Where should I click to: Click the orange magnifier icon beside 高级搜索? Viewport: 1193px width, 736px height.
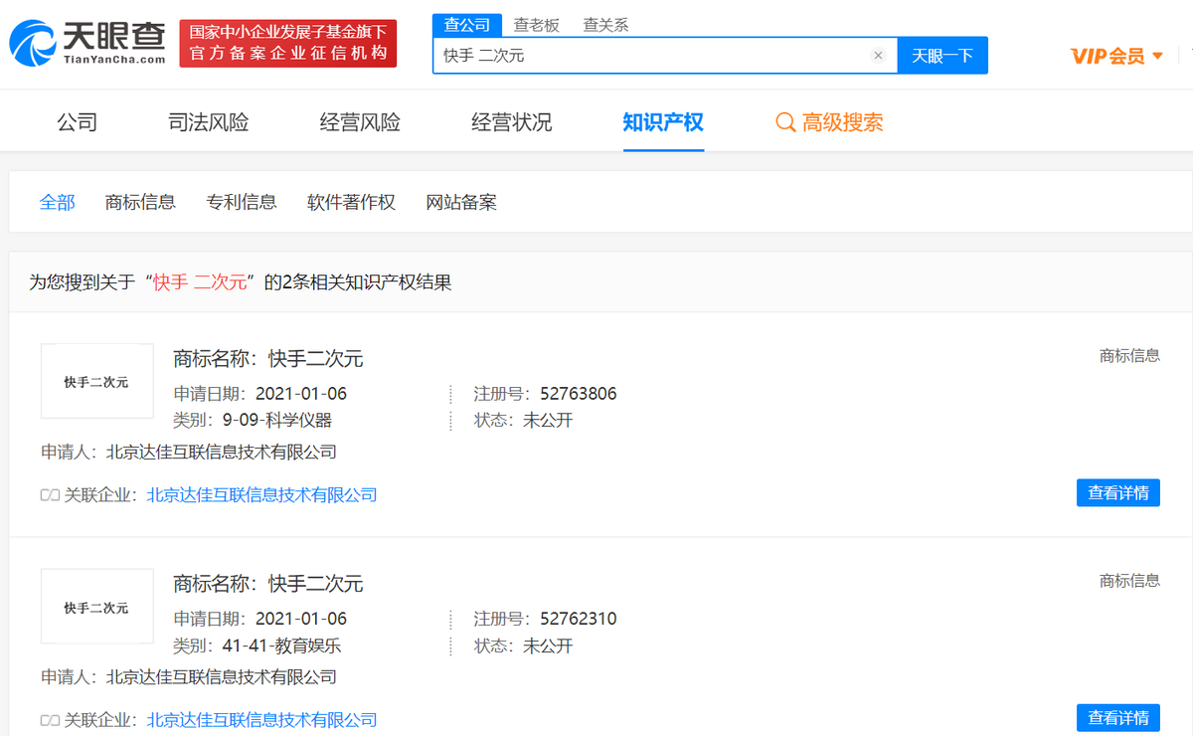point(784,120)
